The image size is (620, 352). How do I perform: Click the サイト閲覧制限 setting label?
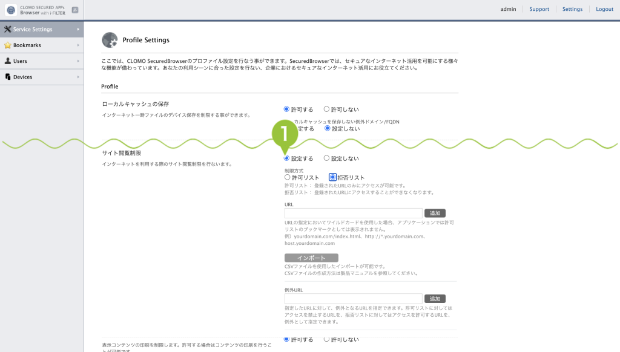[x=121, y=153]
